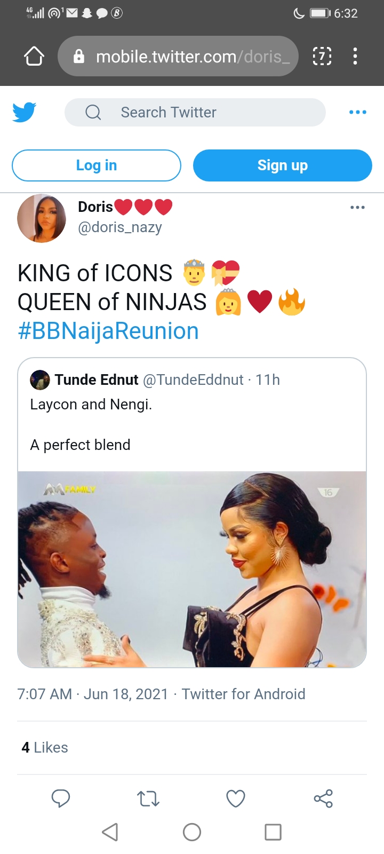
Task: Open the #BBNaijaReunion hashtag
Action: 108,331
